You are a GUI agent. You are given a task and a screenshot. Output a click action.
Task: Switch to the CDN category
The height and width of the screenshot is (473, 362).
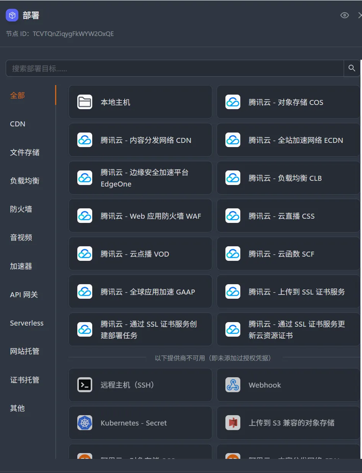pos(17,124)
